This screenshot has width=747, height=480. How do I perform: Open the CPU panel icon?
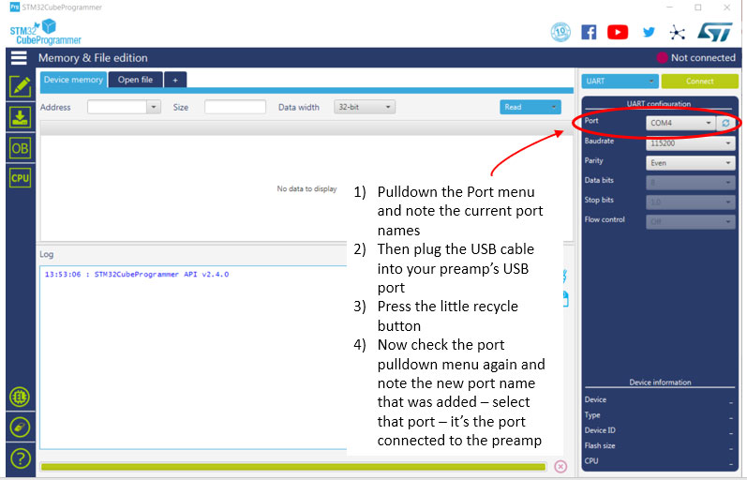[x=20, y=178]
